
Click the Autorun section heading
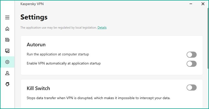[36, 45]
